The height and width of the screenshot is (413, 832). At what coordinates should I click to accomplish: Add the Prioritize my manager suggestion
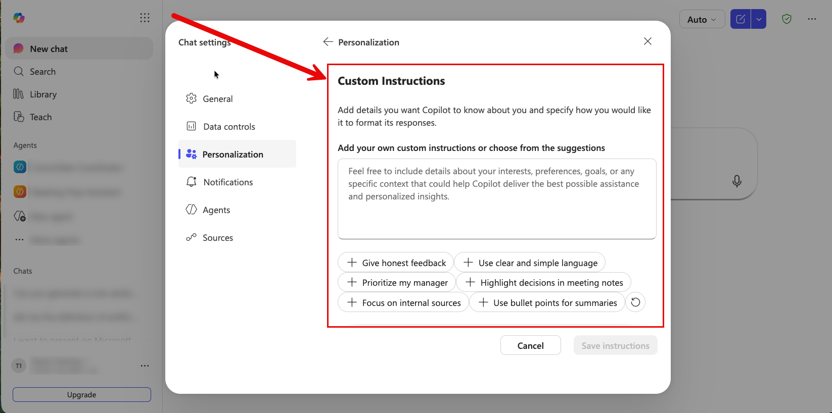point(397,282)
